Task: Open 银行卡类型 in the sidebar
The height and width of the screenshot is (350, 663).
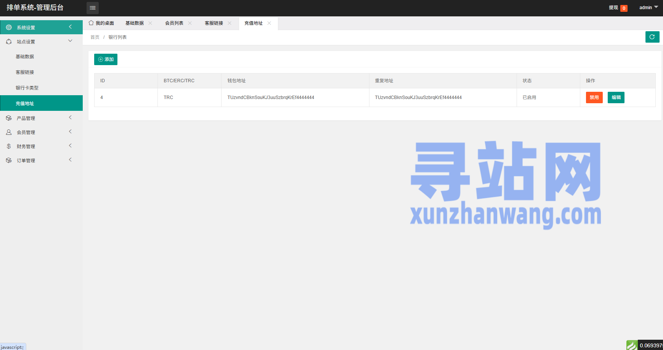Action: click(27, 88)
